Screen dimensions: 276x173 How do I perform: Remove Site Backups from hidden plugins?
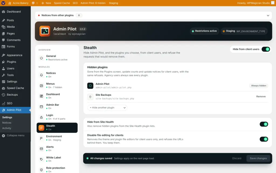[x=261, y=97]
